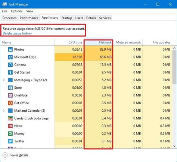177x162 pixels.
Task: Open the Startup tab
Action: tap(67, 18)
